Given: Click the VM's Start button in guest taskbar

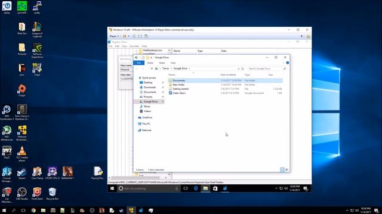Looking at the screenshot, I should [x=112, y=188].
